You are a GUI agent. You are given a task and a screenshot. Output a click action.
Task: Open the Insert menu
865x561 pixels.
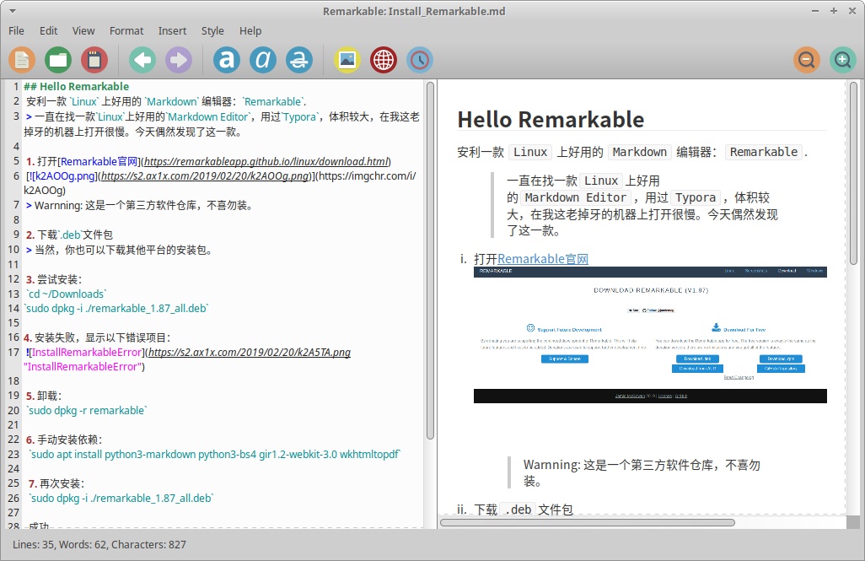[172, 31]
